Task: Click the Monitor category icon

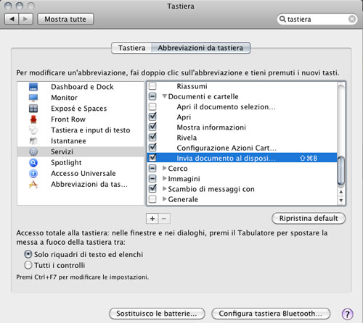Action: 33,98
